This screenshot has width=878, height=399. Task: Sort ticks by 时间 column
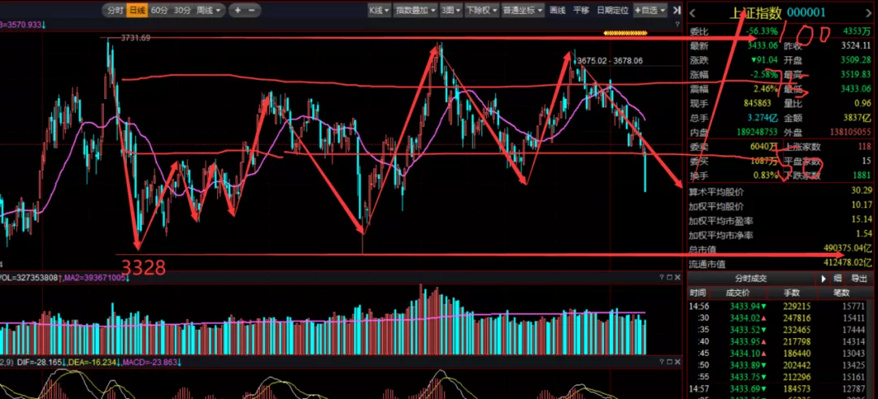click(698, 293)
